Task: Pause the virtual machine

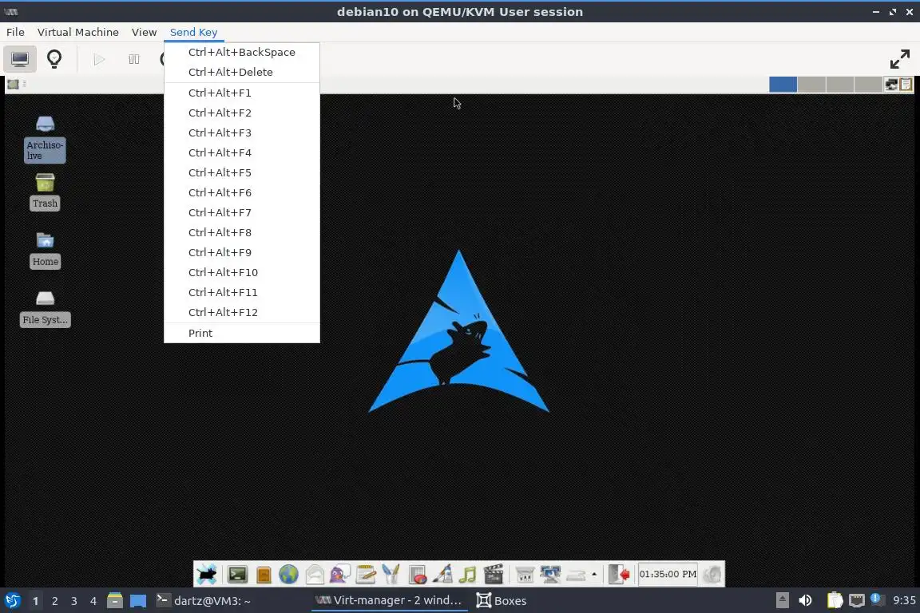Action: (134, 58)
